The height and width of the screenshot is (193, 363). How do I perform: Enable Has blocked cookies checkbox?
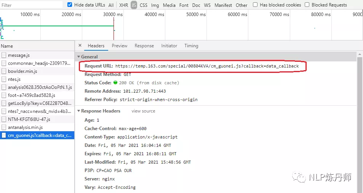[x=255, y=5]
